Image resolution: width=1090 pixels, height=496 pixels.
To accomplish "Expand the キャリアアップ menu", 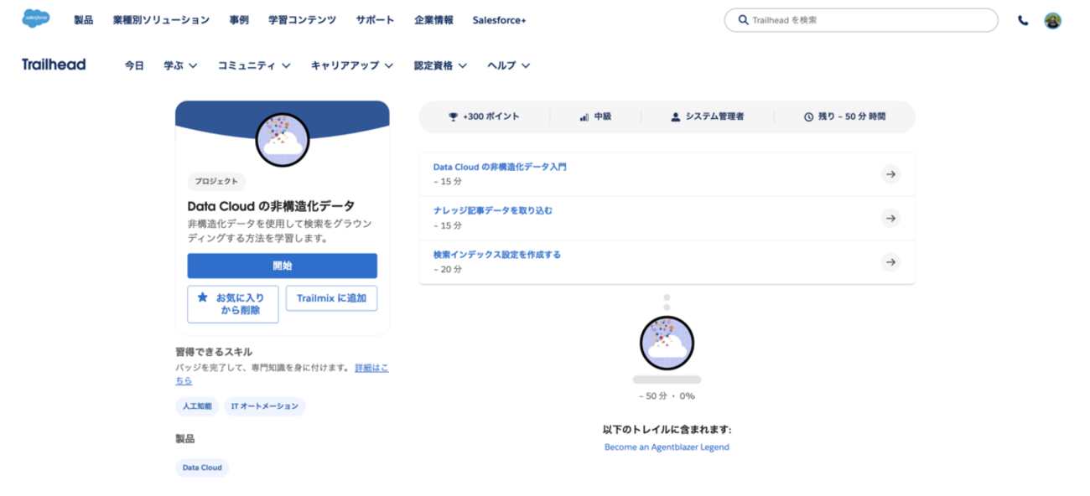I will click(x=352, y=65).
